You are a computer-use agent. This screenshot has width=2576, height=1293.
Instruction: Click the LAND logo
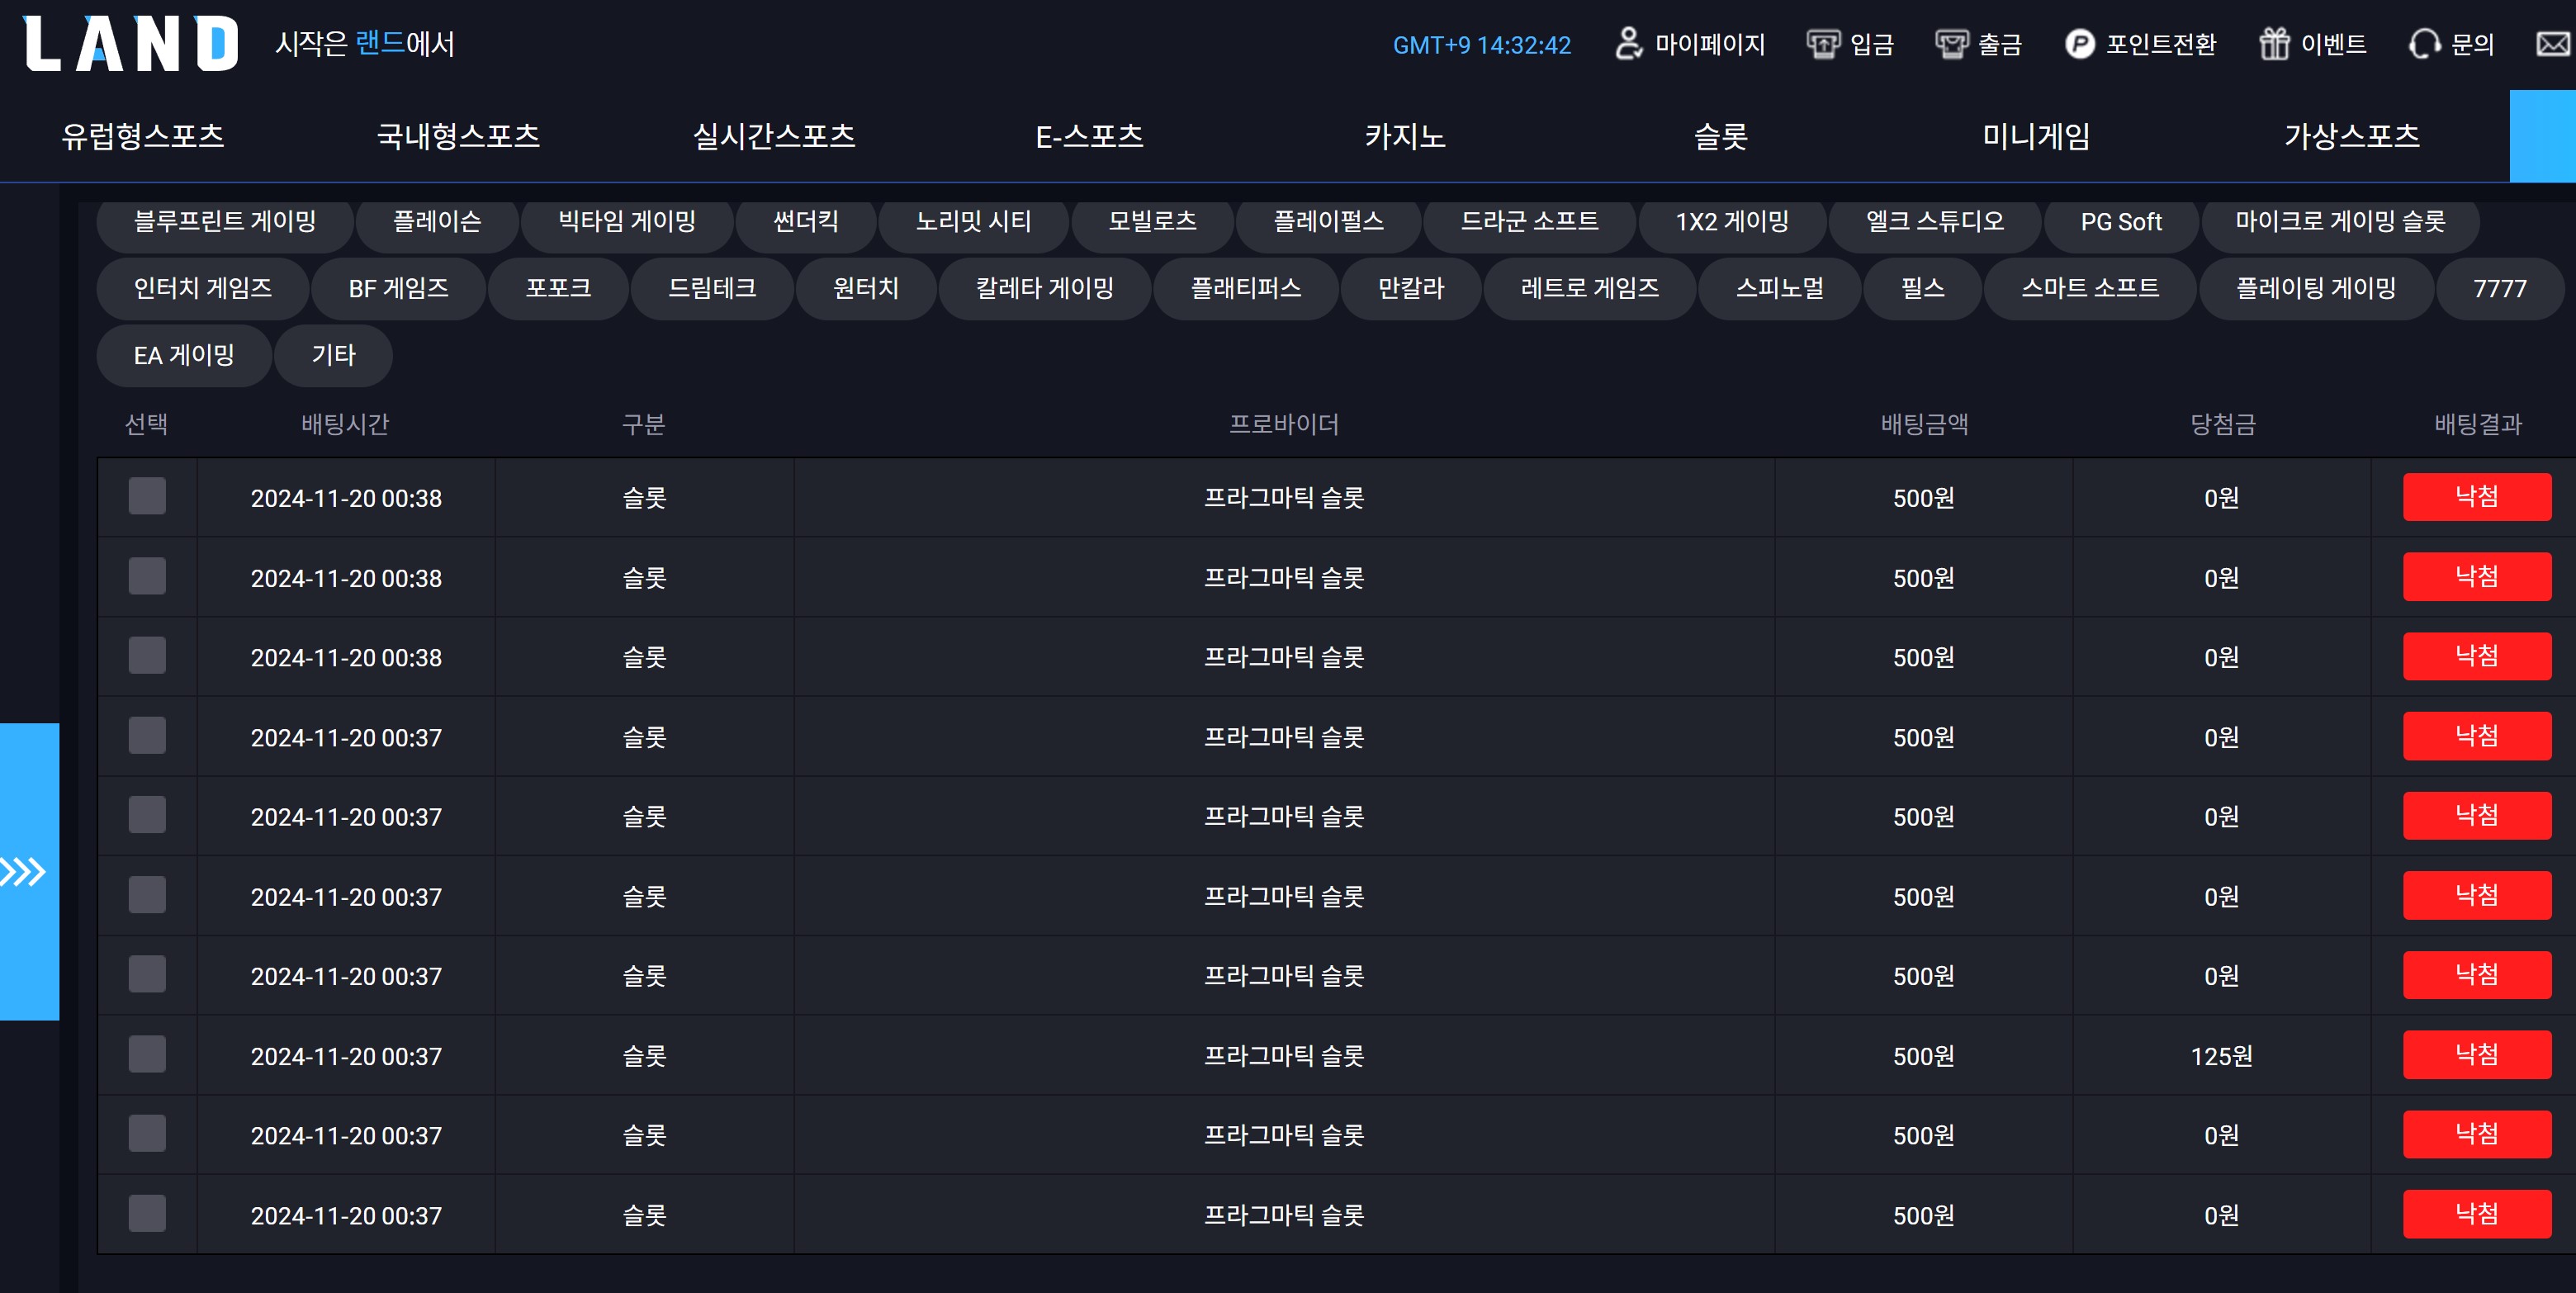click(x=131, y=44)
